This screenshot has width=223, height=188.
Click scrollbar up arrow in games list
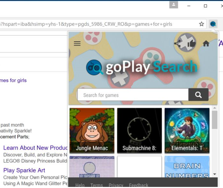(215, 108)
